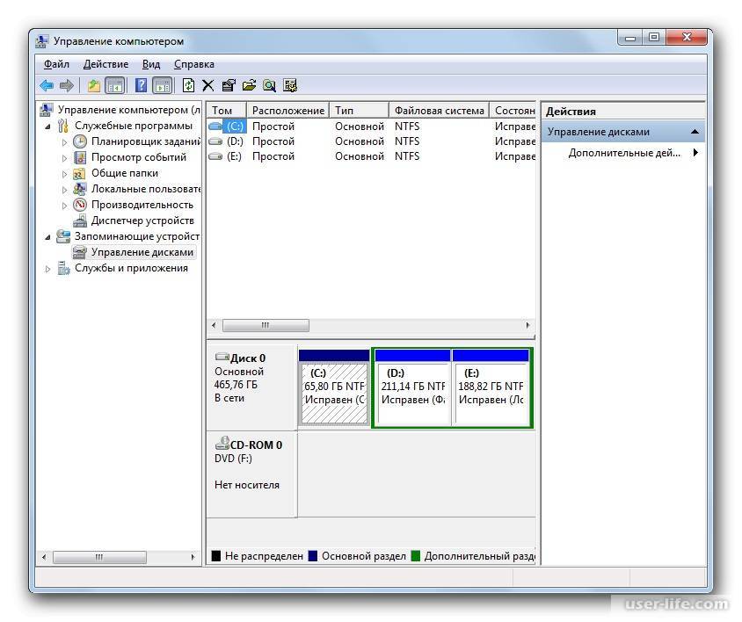Image resolution: width=742 pixels, height=622 pixels.
Task: Click the blue Help question mark icon
Action: coord(141,85)
